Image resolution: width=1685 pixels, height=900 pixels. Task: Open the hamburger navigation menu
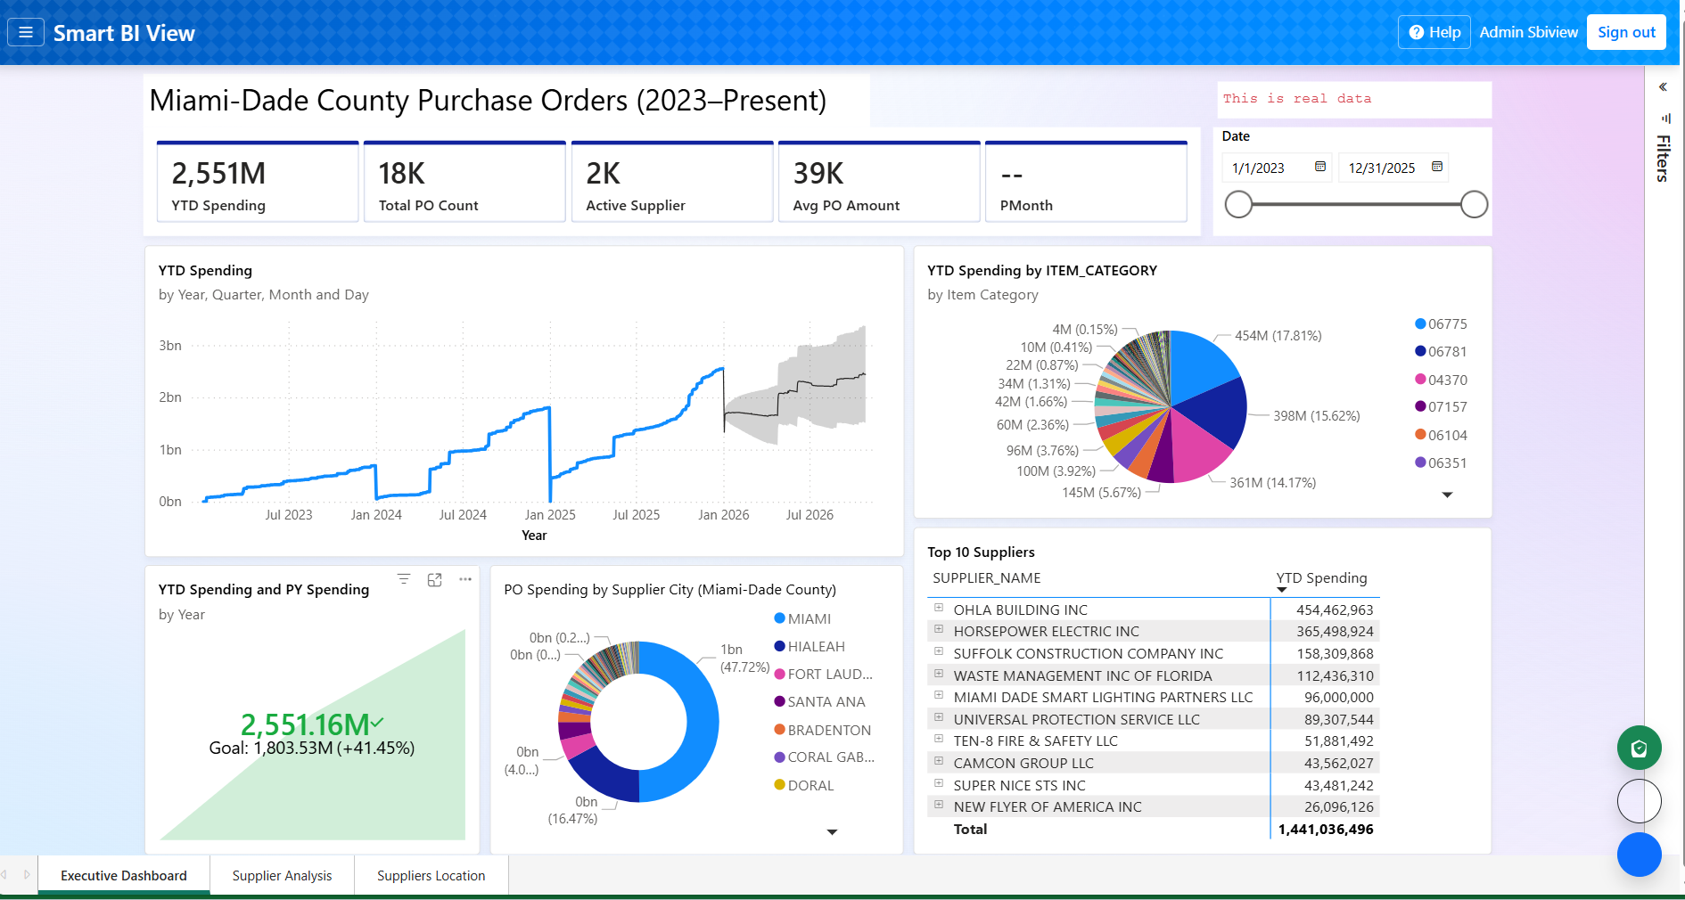pos(26,32)
